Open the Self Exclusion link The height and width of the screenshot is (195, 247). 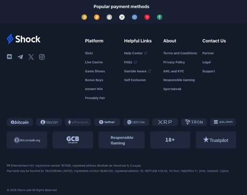135,80
